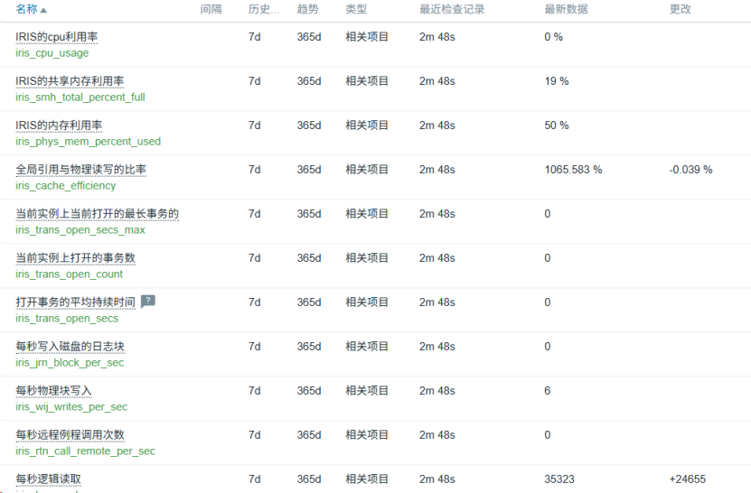Screen dimensions: 751x493
Task: Open item 每秒物理块写入
Action: [53, 391]
